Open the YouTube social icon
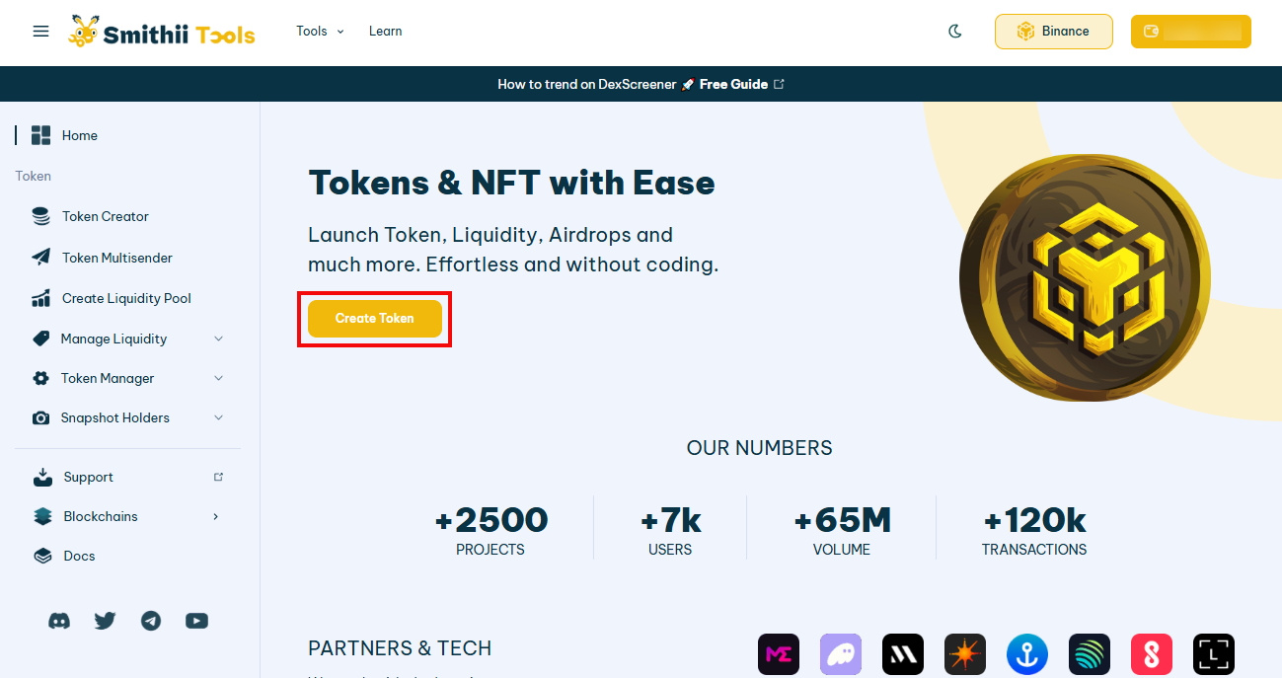The height and width of the screenshot is (678, 1282). tap(196, 621)
